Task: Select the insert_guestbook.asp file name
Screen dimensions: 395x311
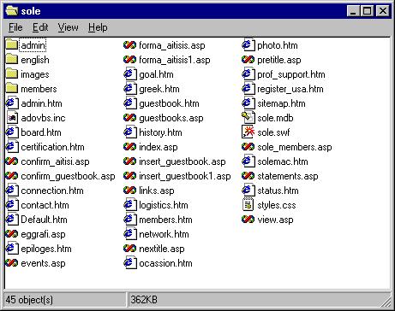Action: pyautogui.click(x=183, y=161)
